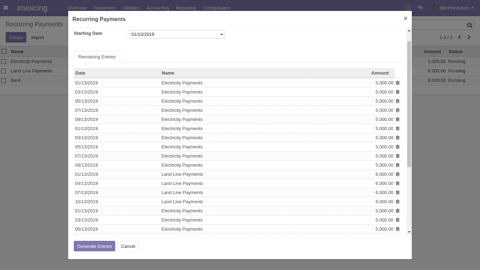The image size is (480, 270).
Task: Click the Cancel button
Action: point(128,246)
